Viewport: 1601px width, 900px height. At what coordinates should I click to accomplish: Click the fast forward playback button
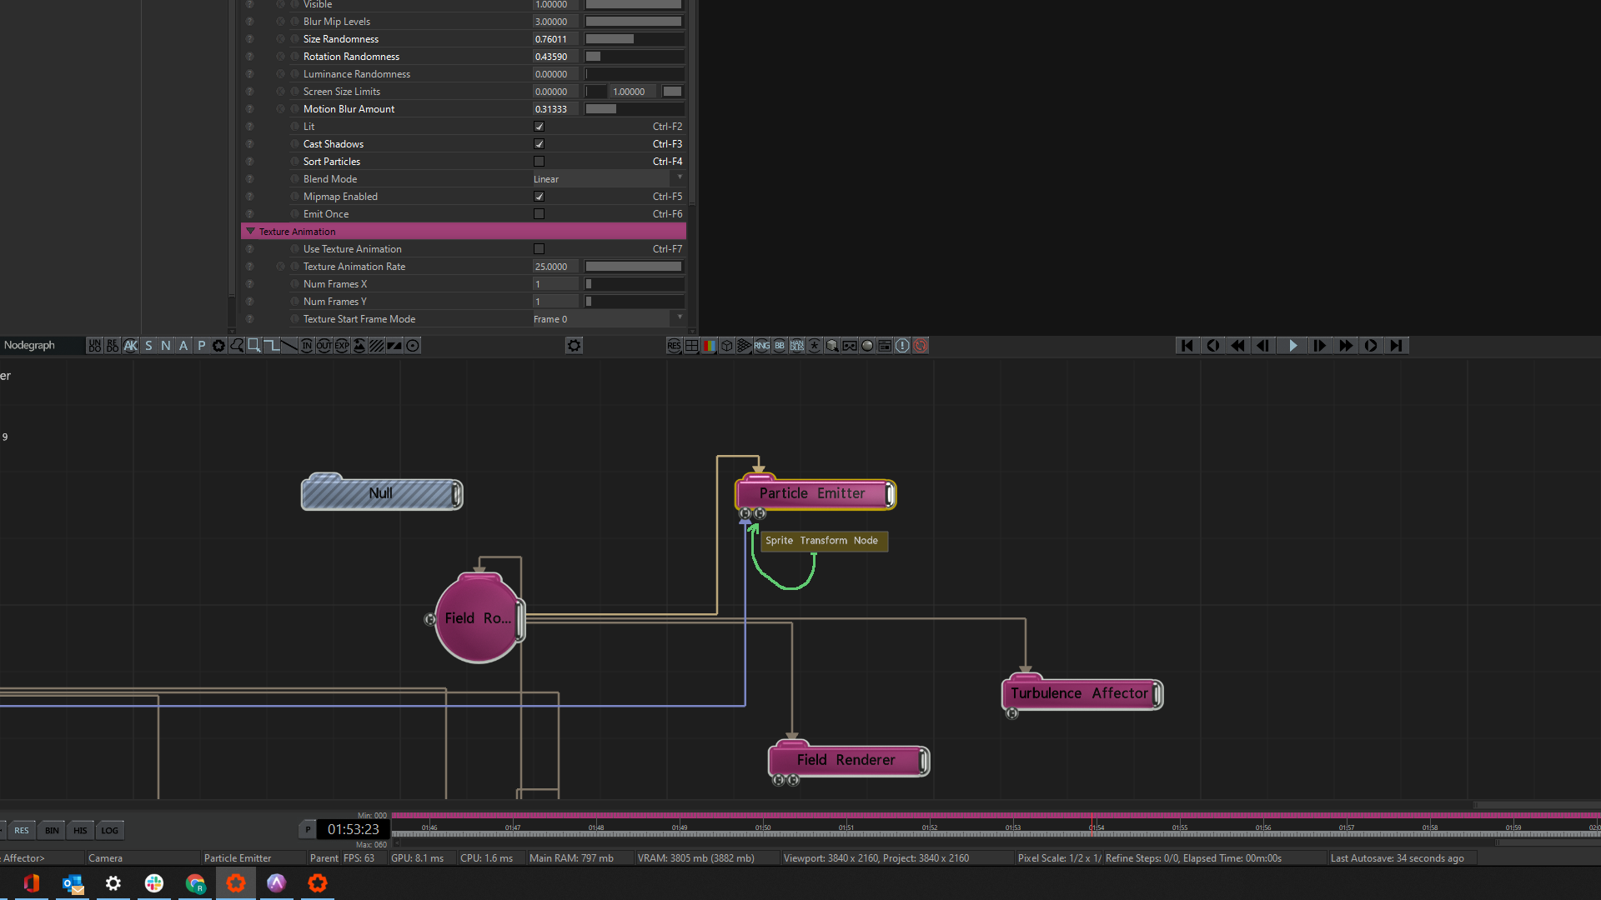1345,346
